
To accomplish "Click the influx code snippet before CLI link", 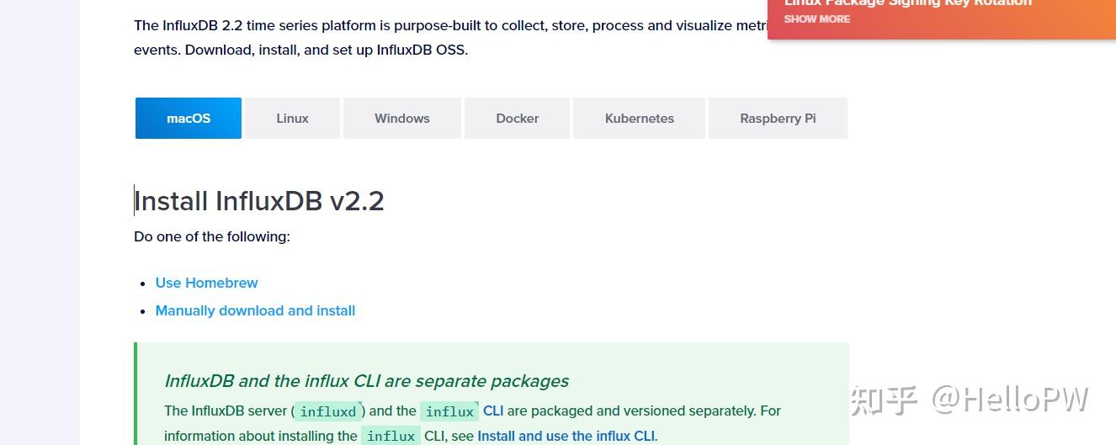I will 449,411.
